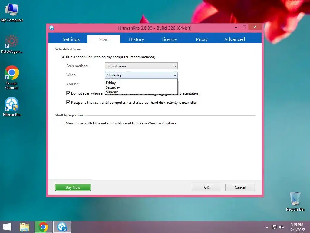Collapse the When dropdown showing At Startup
Image resolution: width=310 pixels, height=233 pixels.
[x=141, y=75]
